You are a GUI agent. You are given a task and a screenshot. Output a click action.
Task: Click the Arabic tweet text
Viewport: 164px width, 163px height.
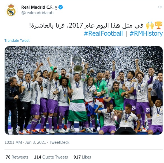[x=86, y=25]
